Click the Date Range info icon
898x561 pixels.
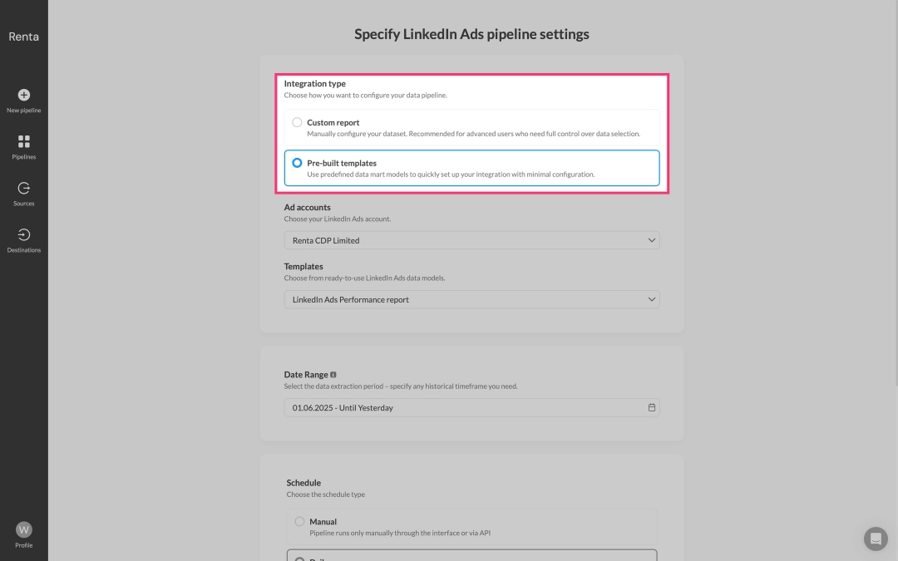[x=333, y=375]
